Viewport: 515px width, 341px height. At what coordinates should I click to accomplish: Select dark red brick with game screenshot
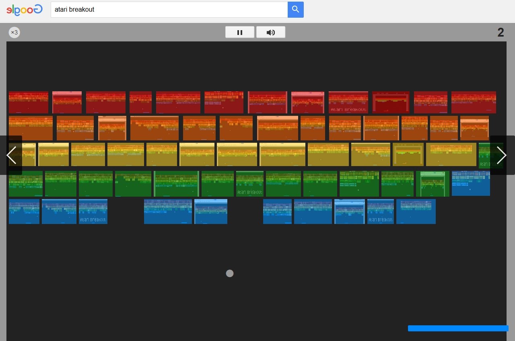pyautogui.click(x=391, y=103)
